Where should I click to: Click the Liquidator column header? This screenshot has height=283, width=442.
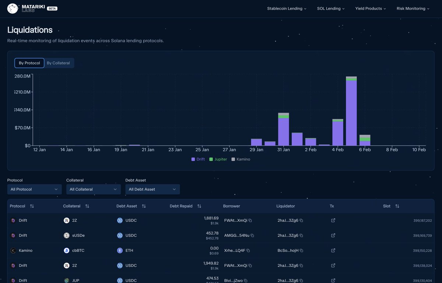(x=286, y=206)
